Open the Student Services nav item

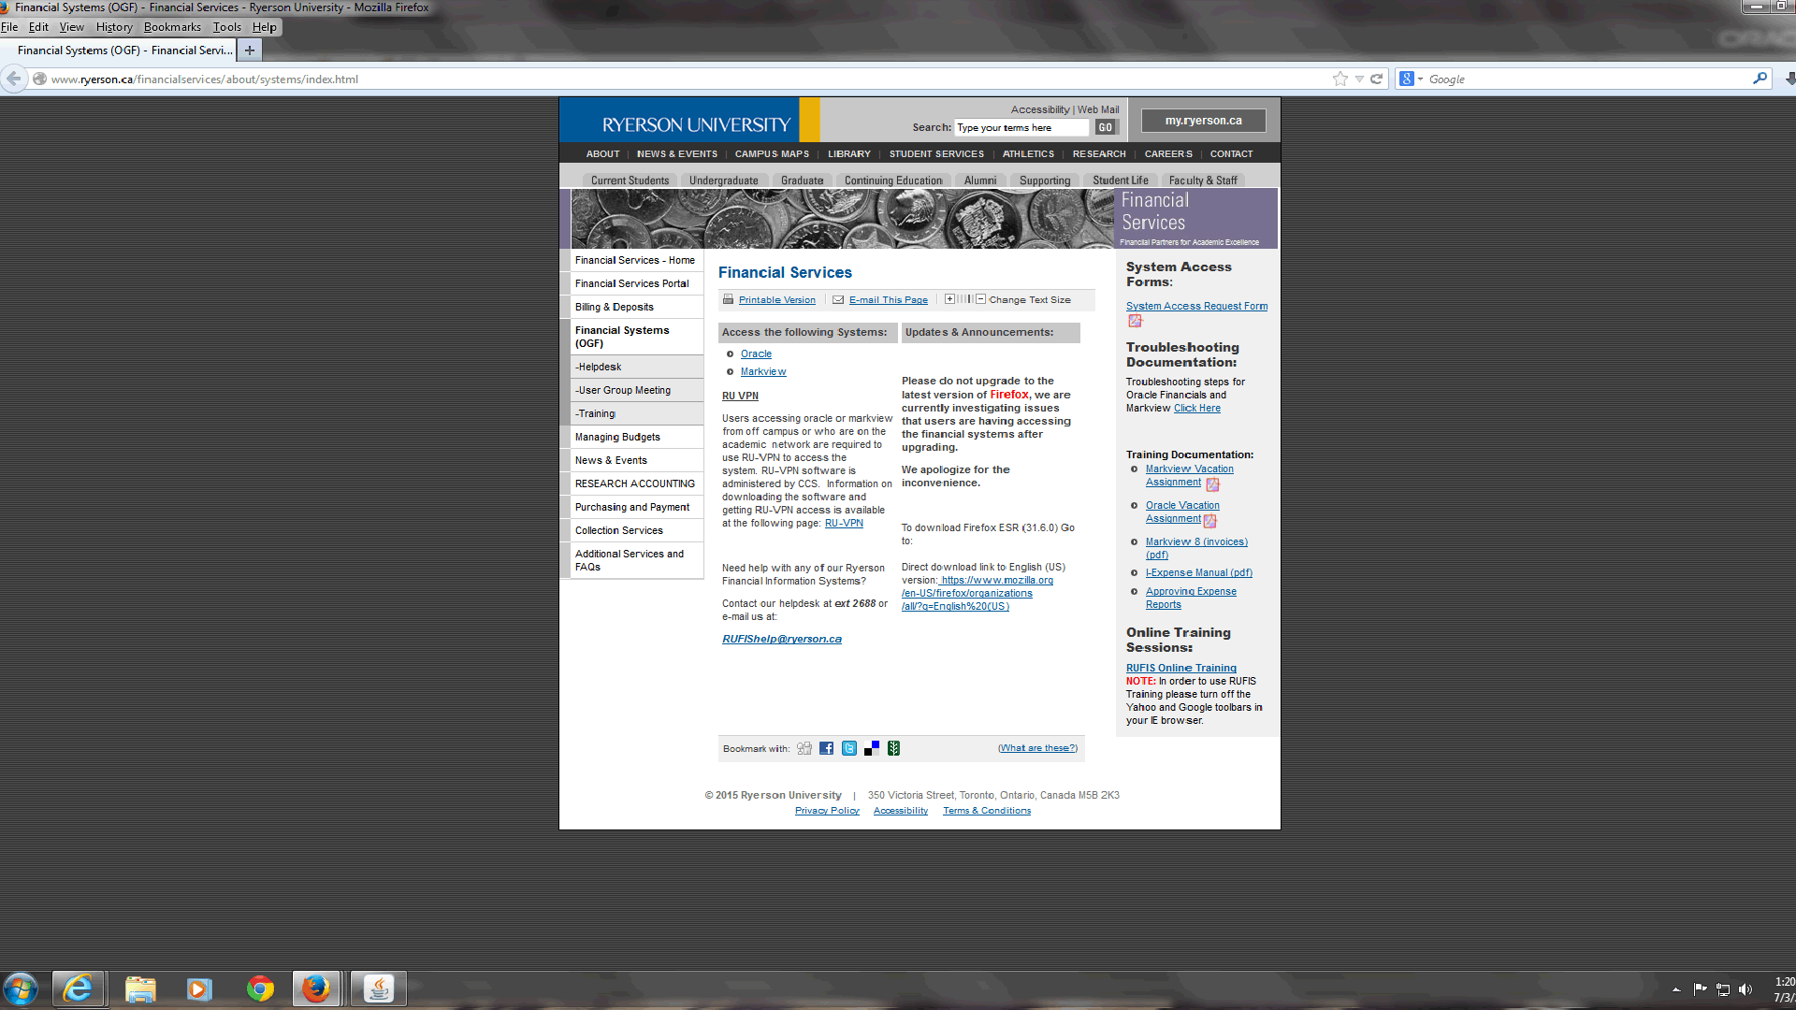pos(936,154)
